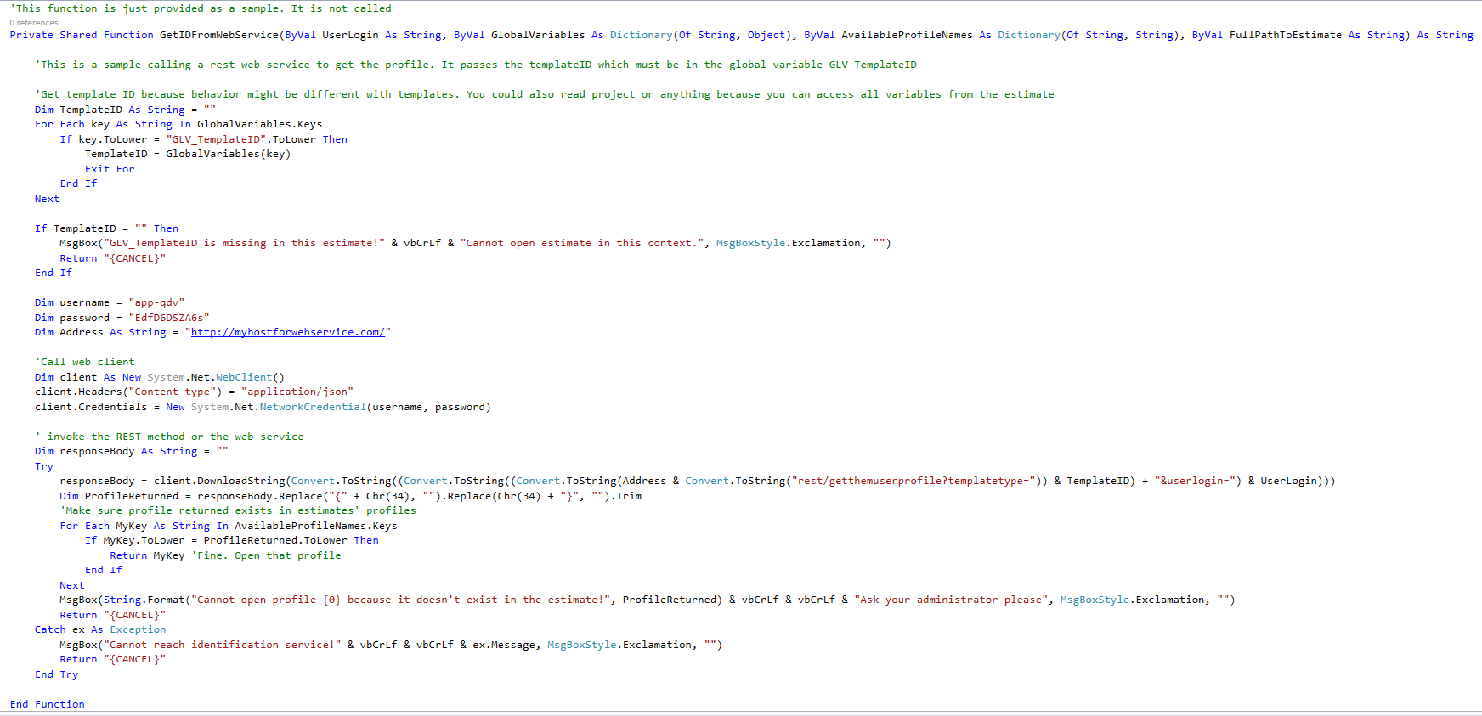Click the password value "EdfD6DSZA6s"

pos(169,318)
